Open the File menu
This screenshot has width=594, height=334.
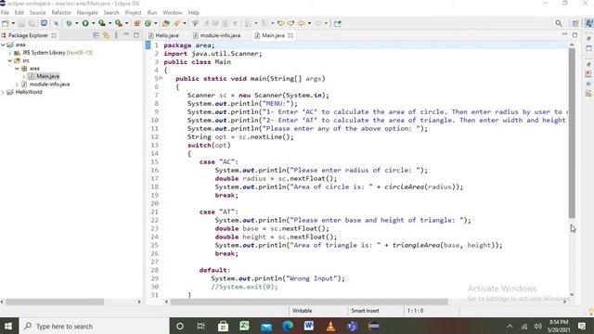pyautogui.click(x=5, y=12)
